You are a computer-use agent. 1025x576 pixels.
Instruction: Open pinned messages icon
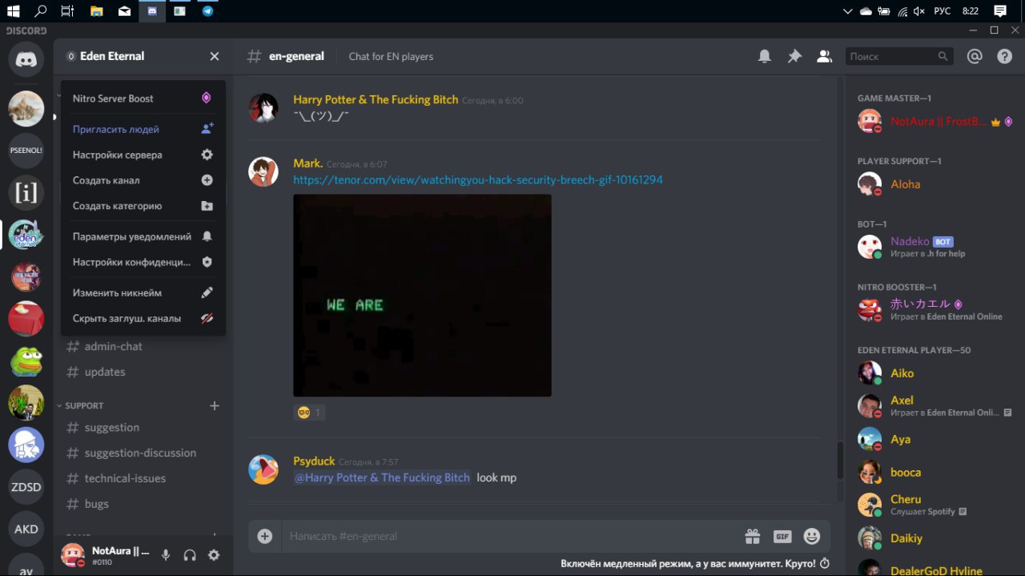794,56
